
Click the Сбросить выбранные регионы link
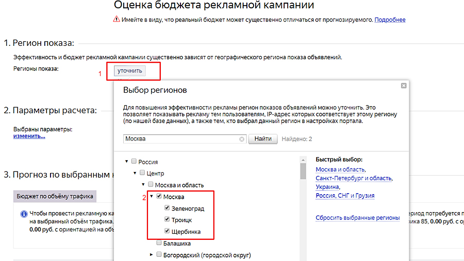(x=357, y=218)
